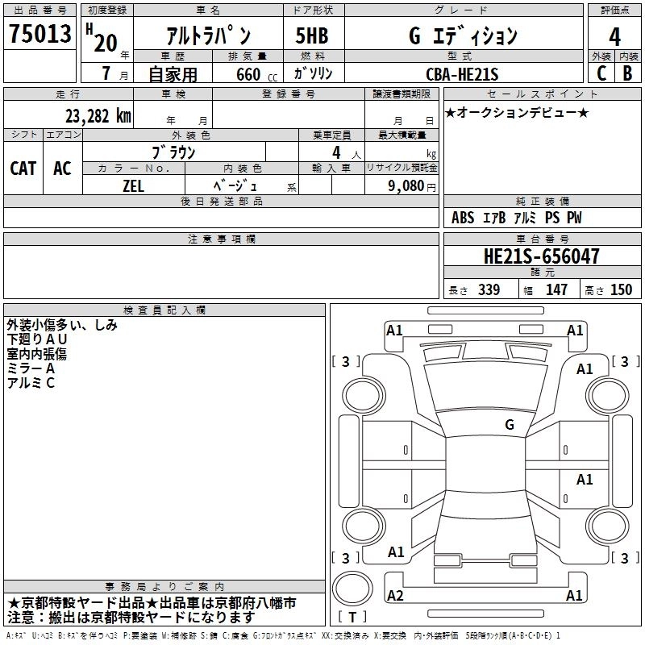The width and height of the screenshot is (645, 645).
Task: Click exterior rating C
Action: 601,73
